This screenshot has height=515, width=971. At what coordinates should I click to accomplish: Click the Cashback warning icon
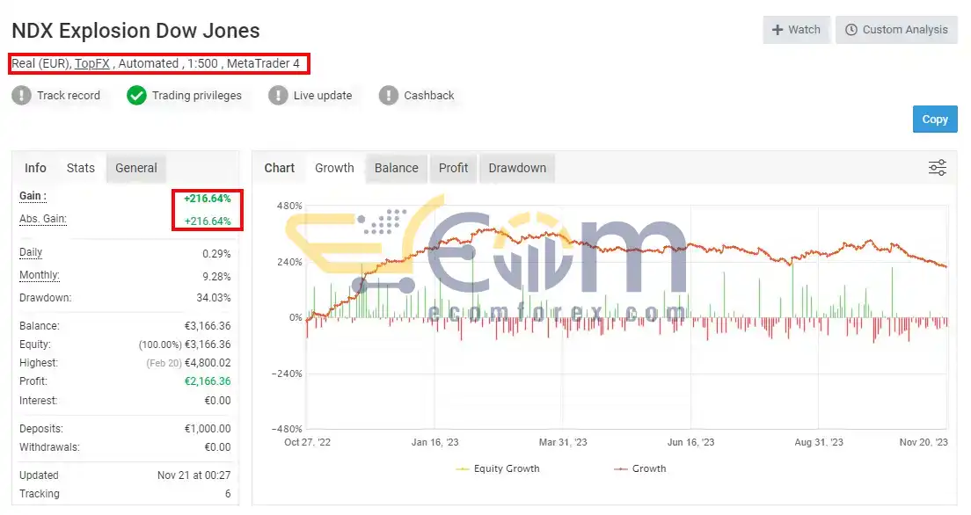tap(388, 95)
